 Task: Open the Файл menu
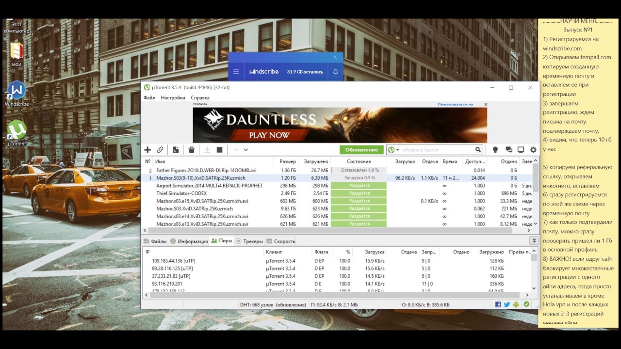149,97
